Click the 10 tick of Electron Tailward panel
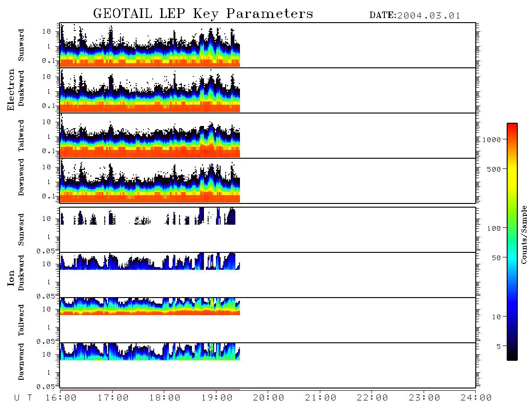527x406 pixels. coord(47,122)
